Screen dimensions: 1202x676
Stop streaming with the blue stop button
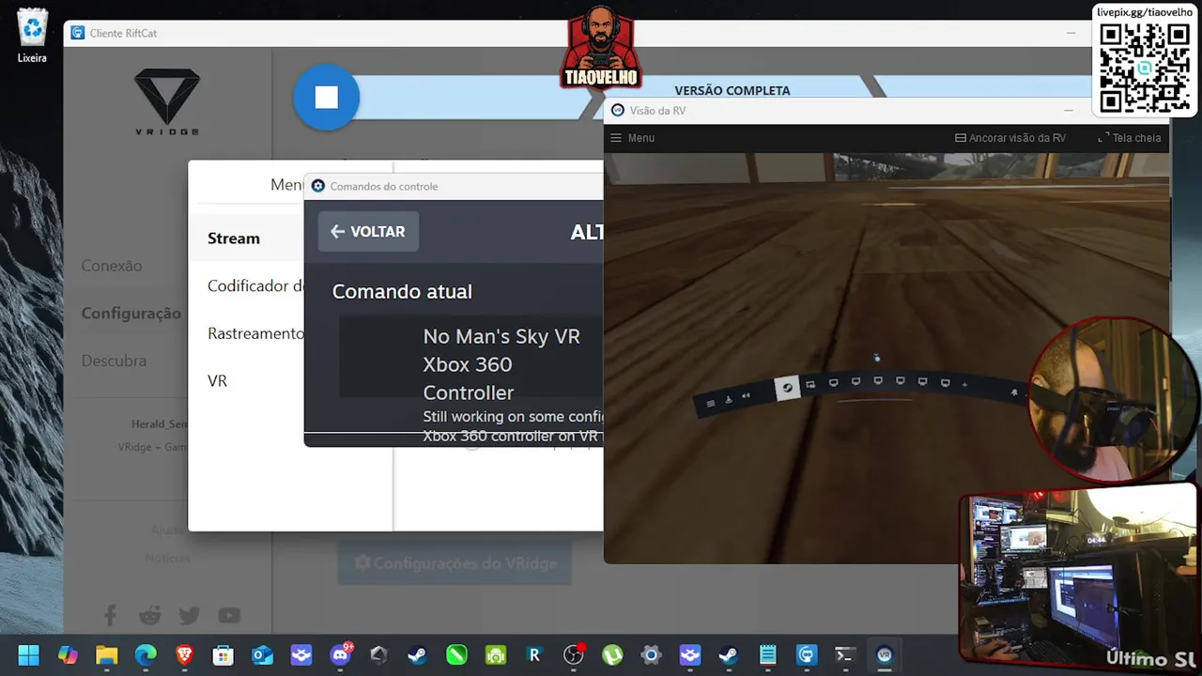(326, 97)
